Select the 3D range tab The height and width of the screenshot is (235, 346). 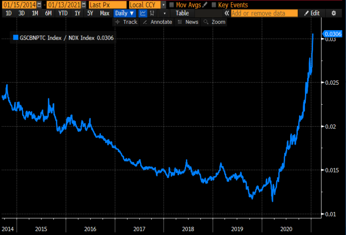(x=21, y=13)
